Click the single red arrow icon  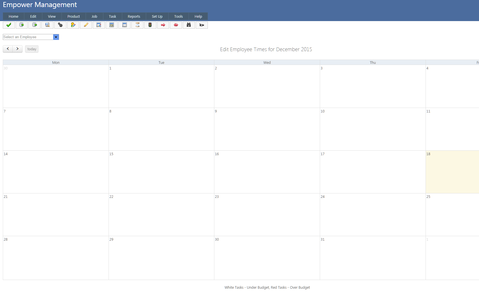[163, 25]
